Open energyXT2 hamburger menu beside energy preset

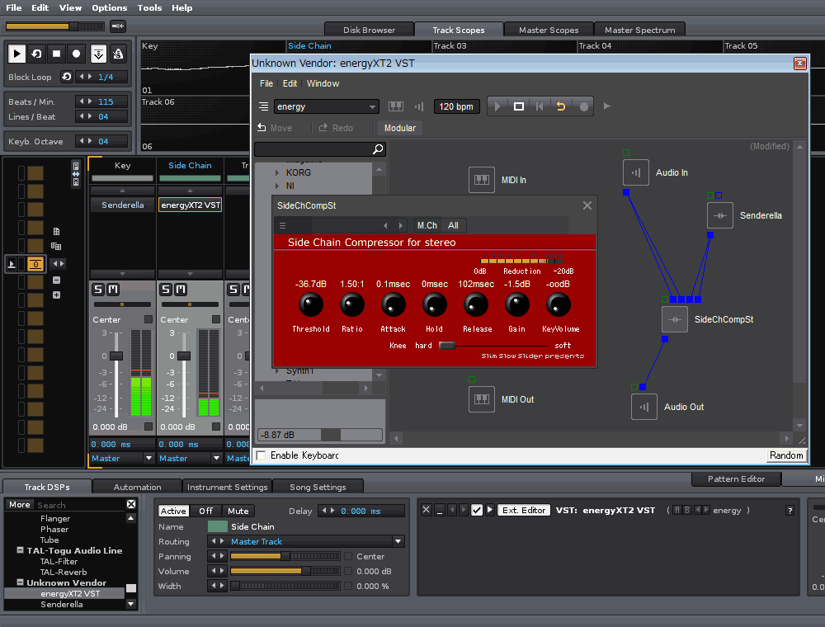264,106
